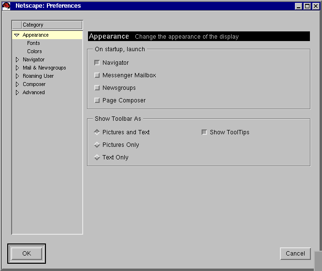Select Colors in the category tree
The height and width of the screenshot is (271, 322).
(x=34, y=52)
